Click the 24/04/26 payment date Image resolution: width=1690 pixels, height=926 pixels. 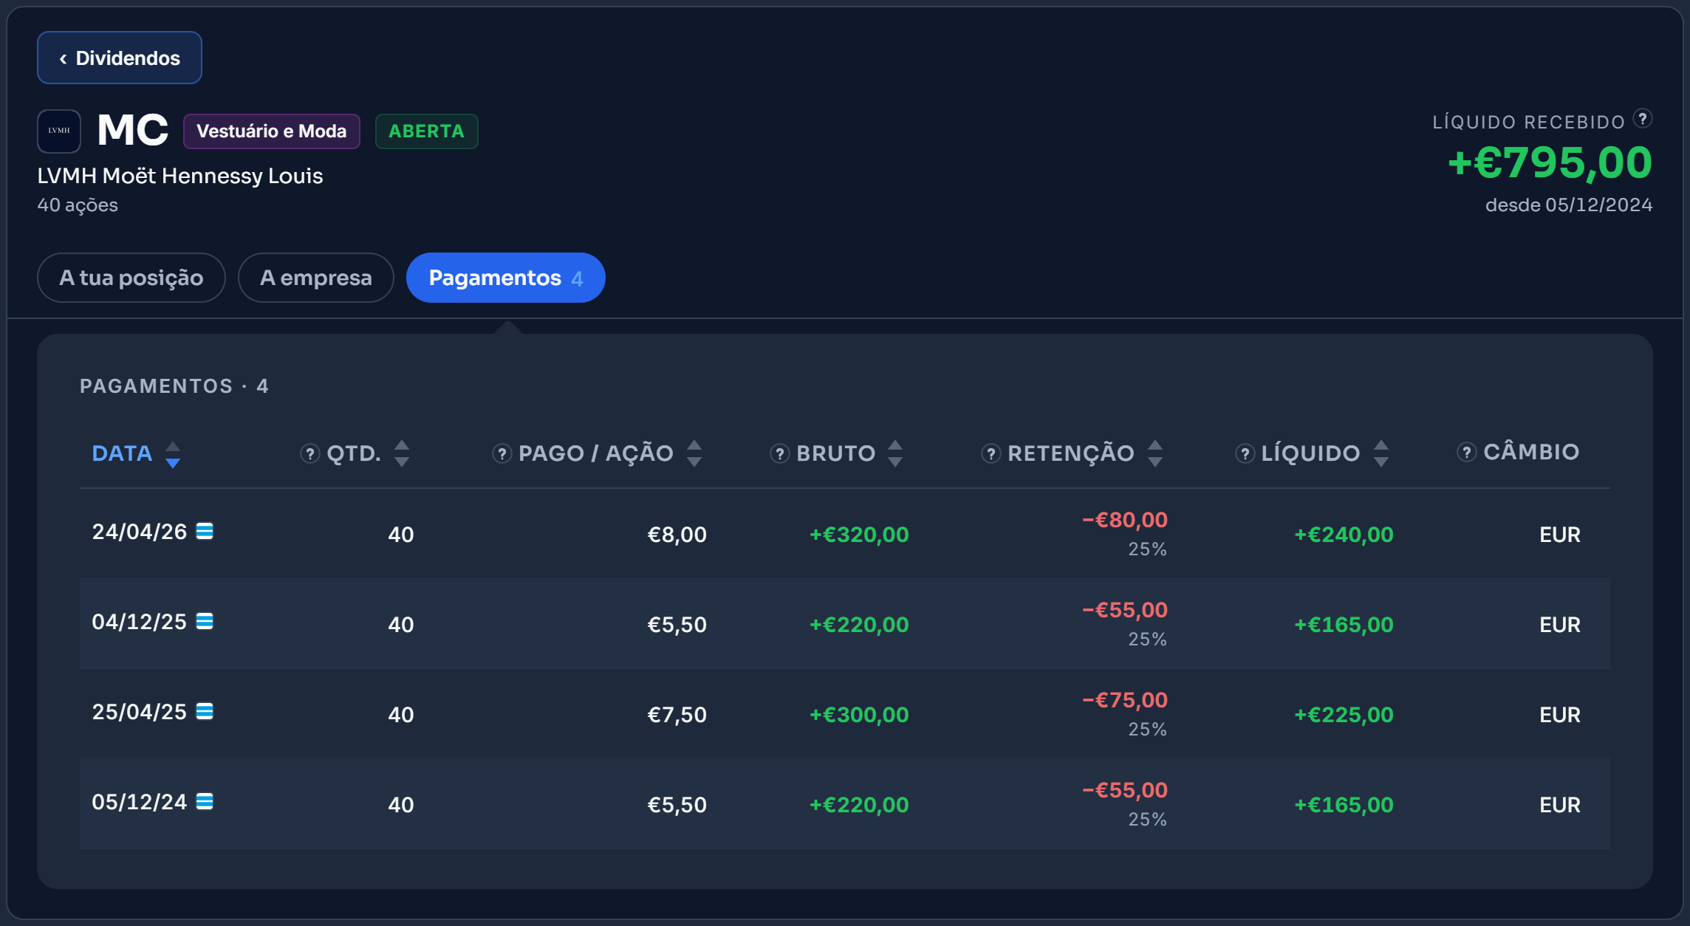tap(140, 532)
